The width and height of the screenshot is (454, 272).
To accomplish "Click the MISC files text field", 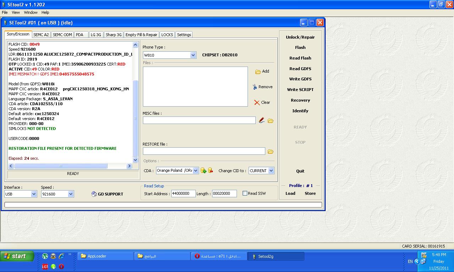I will 199,120.
